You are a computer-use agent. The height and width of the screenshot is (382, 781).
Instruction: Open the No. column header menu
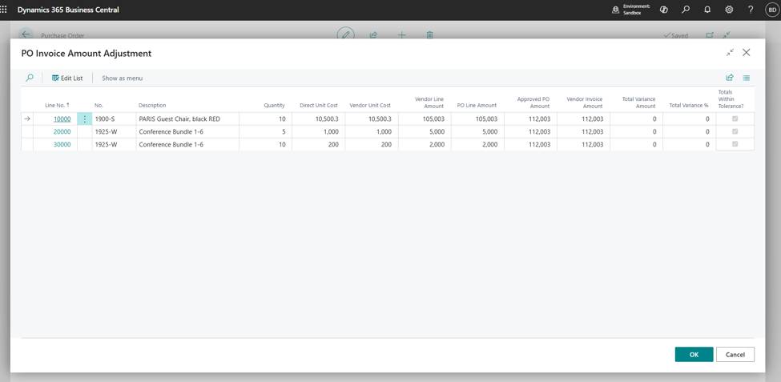(99, 105)
